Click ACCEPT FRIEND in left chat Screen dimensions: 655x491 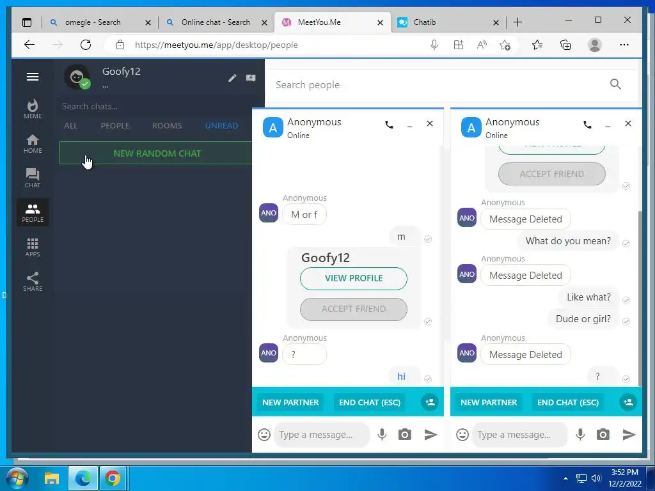(353, 309)
